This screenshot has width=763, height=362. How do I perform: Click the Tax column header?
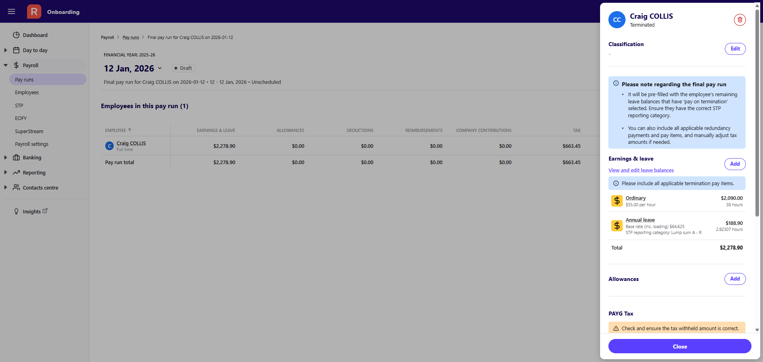(x=577, y=130)
